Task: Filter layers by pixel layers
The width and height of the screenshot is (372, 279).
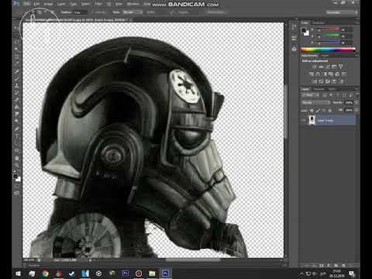Action: pos(325,95)
